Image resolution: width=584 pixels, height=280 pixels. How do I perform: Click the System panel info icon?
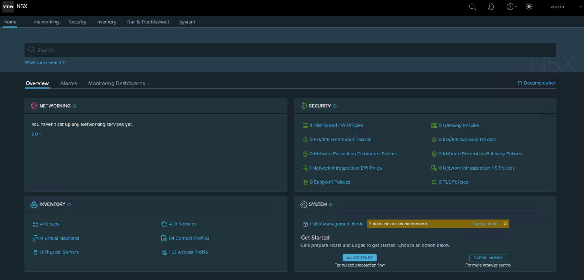[331, 205]
